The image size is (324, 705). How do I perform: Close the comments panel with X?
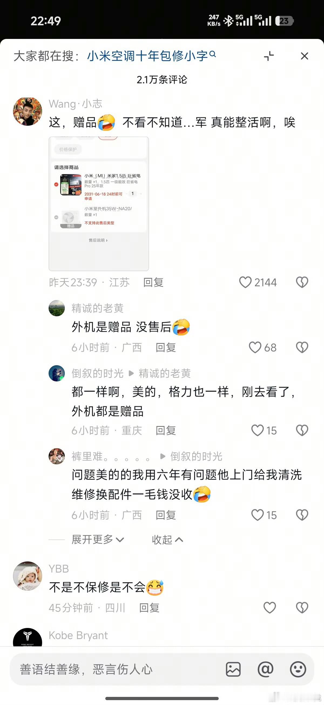coord(304,56)
